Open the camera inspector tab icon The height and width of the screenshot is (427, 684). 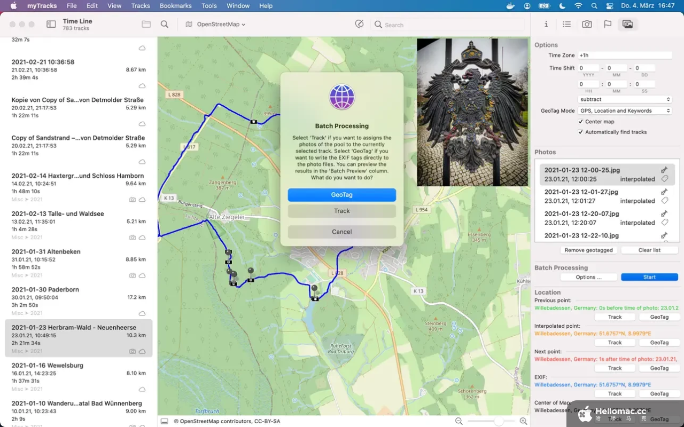click(x=587, y=24)
